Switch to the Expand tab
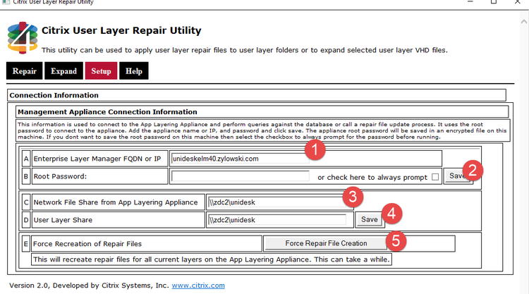Screen dimensions: 529x294 pyautogui.click(x=63, y=71)
